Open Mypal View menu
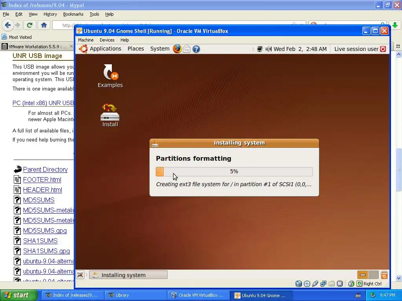 point(33,14)
